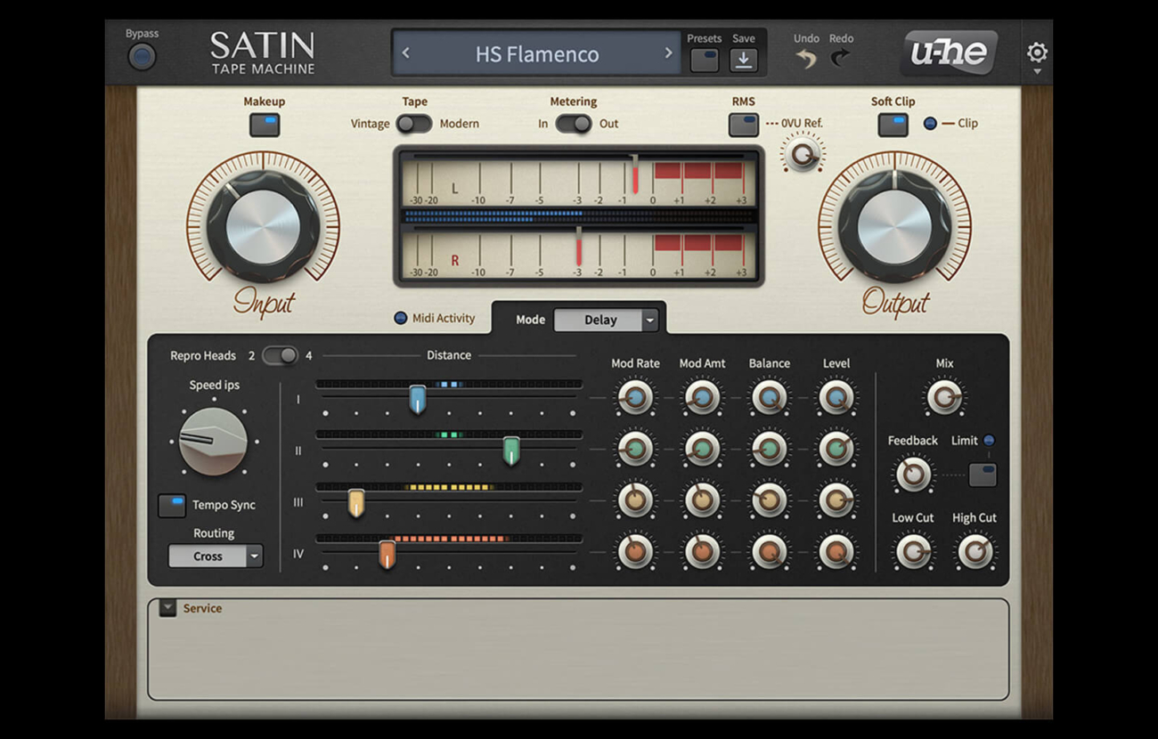Toggle the Makeup gain button

click(x=265, y=125)
